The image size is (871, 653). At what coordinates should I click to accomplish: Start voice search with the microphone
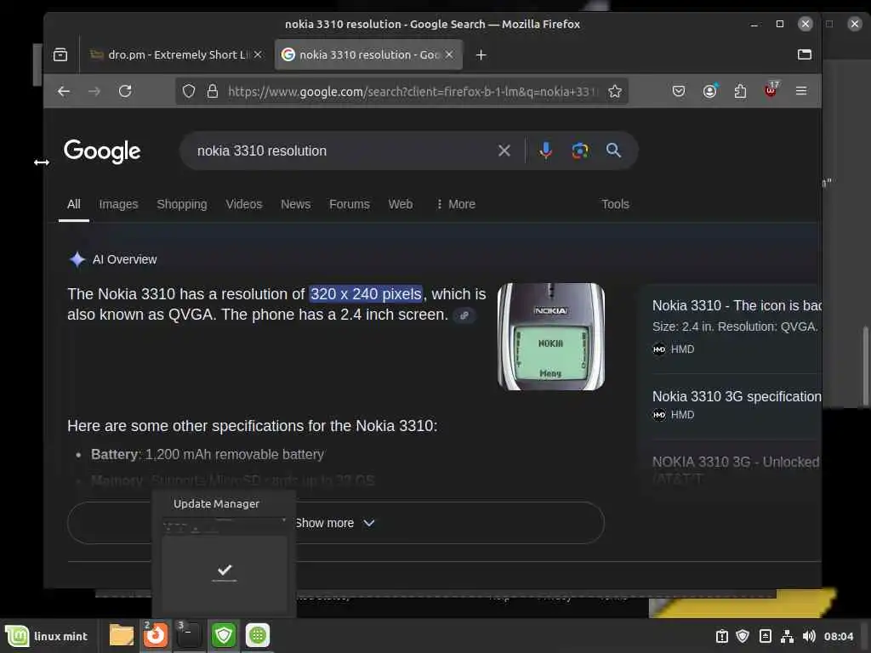coord(545,150)
